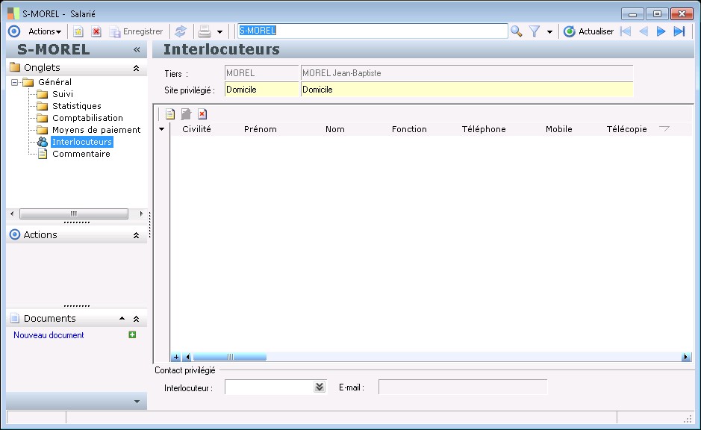Click the S-MOREL search field
Screen dimensions: 701x430
[x=373, y=31]
